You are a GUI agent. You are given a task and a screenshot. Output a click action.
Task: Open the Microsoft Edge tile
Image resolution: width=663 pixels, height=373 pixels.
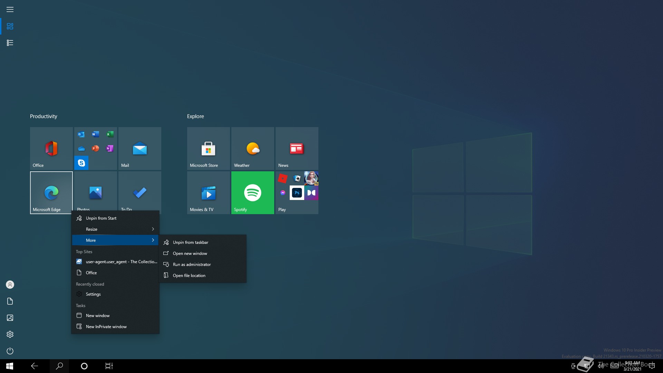[x=51, y=192]
